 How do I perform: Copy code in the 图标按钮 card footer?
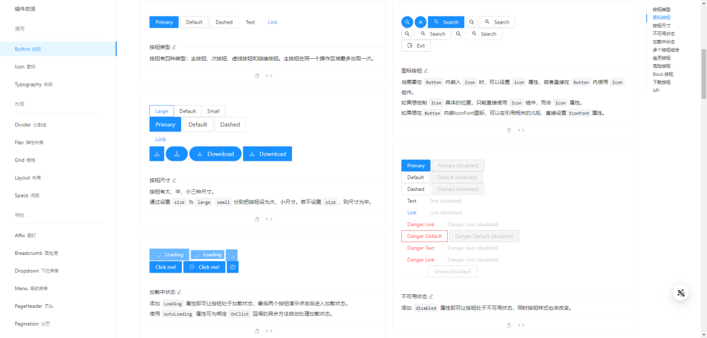coord(509,130)
